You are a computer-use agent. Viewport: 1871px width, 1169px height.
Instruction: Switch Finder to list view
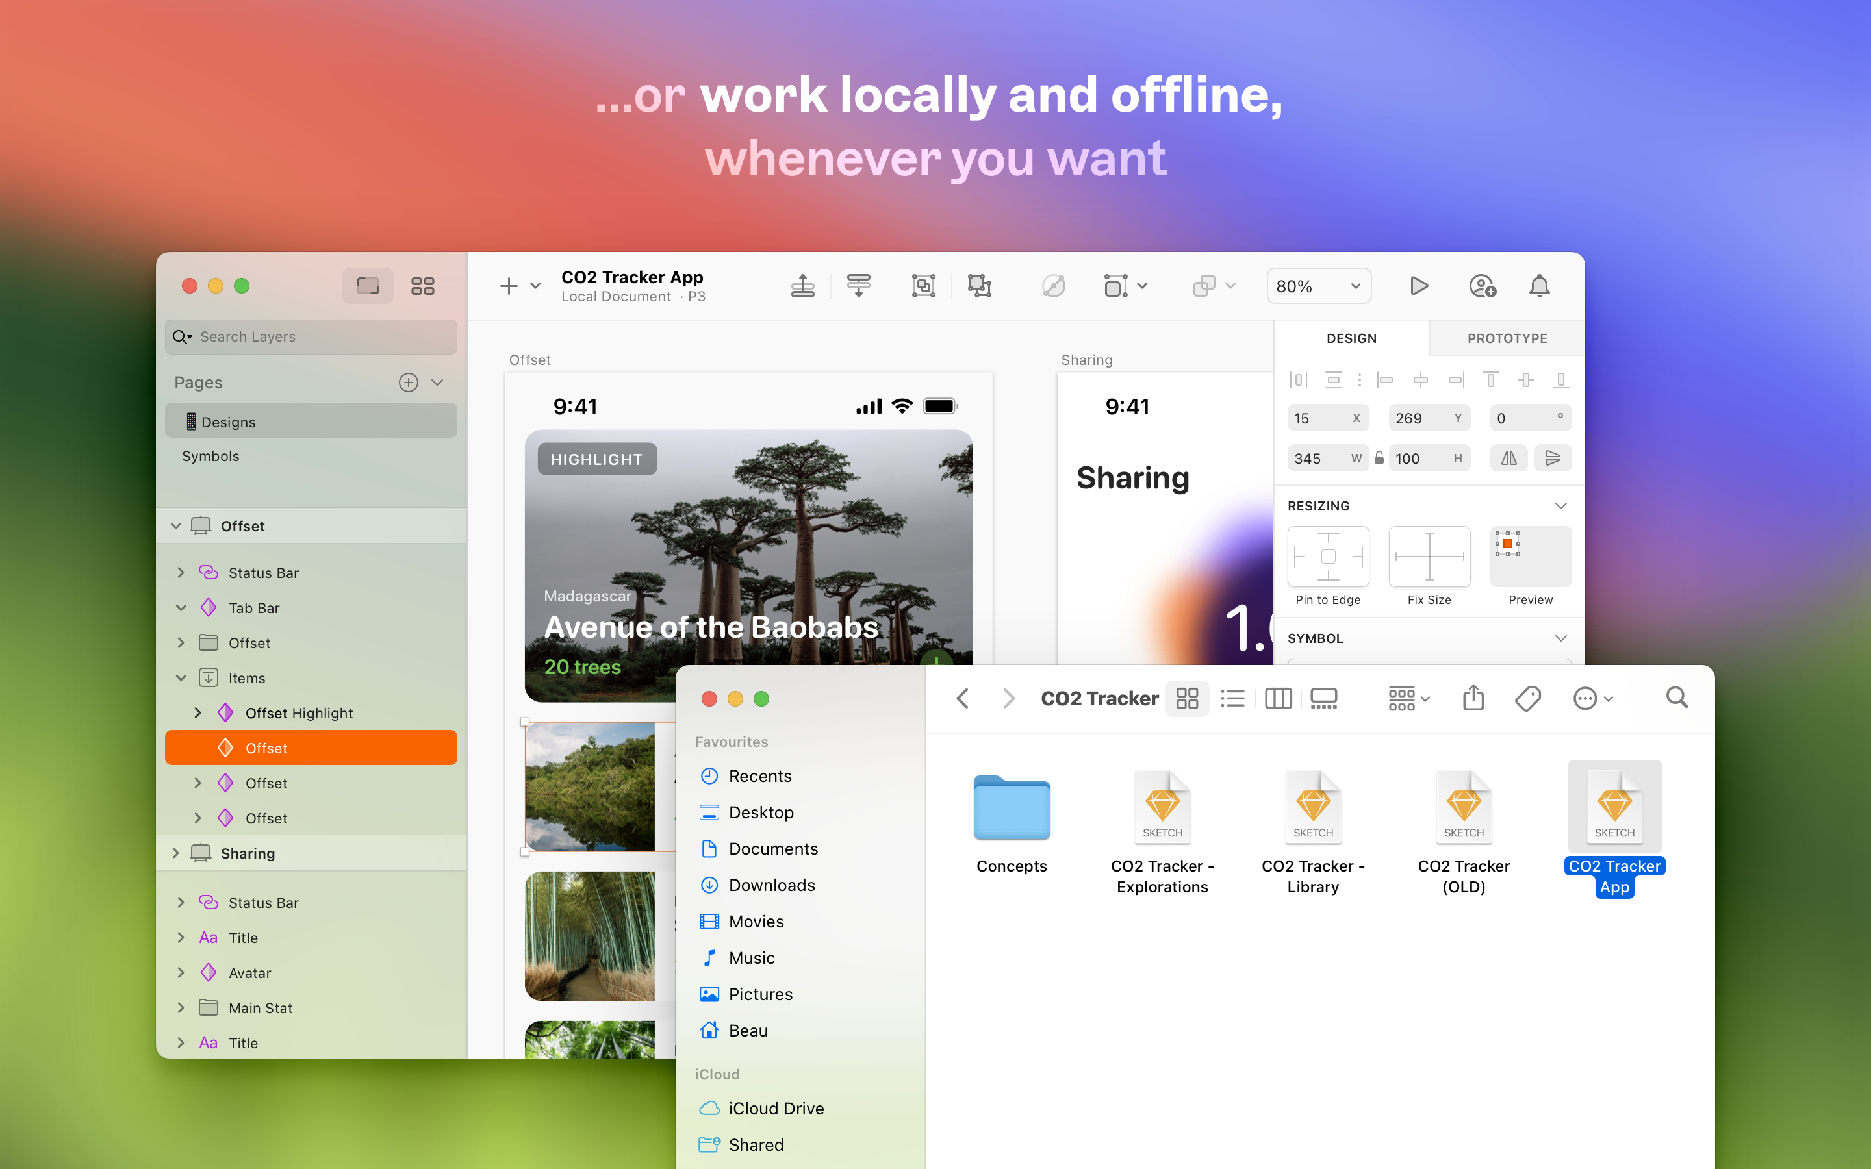tap(1232, 698)
